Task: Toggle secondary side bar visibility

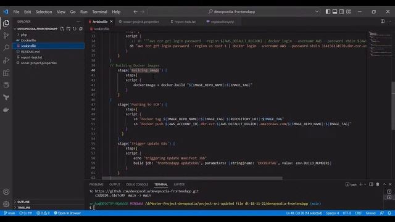Action: click(341, 12)
